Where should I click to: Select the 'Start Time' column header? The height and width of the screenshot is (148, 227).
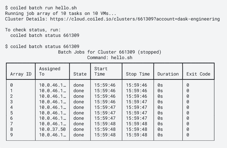pos(101,71)
